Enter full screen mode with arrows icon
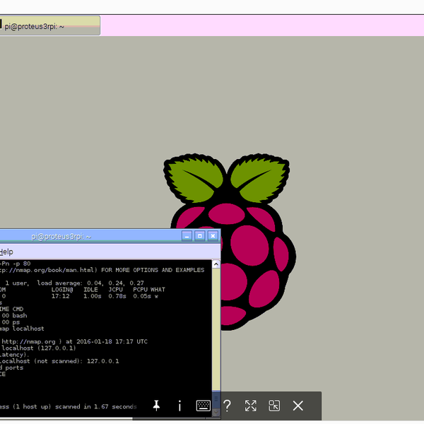The height and width of the screenshot is (424, 424). coord(250,406)
